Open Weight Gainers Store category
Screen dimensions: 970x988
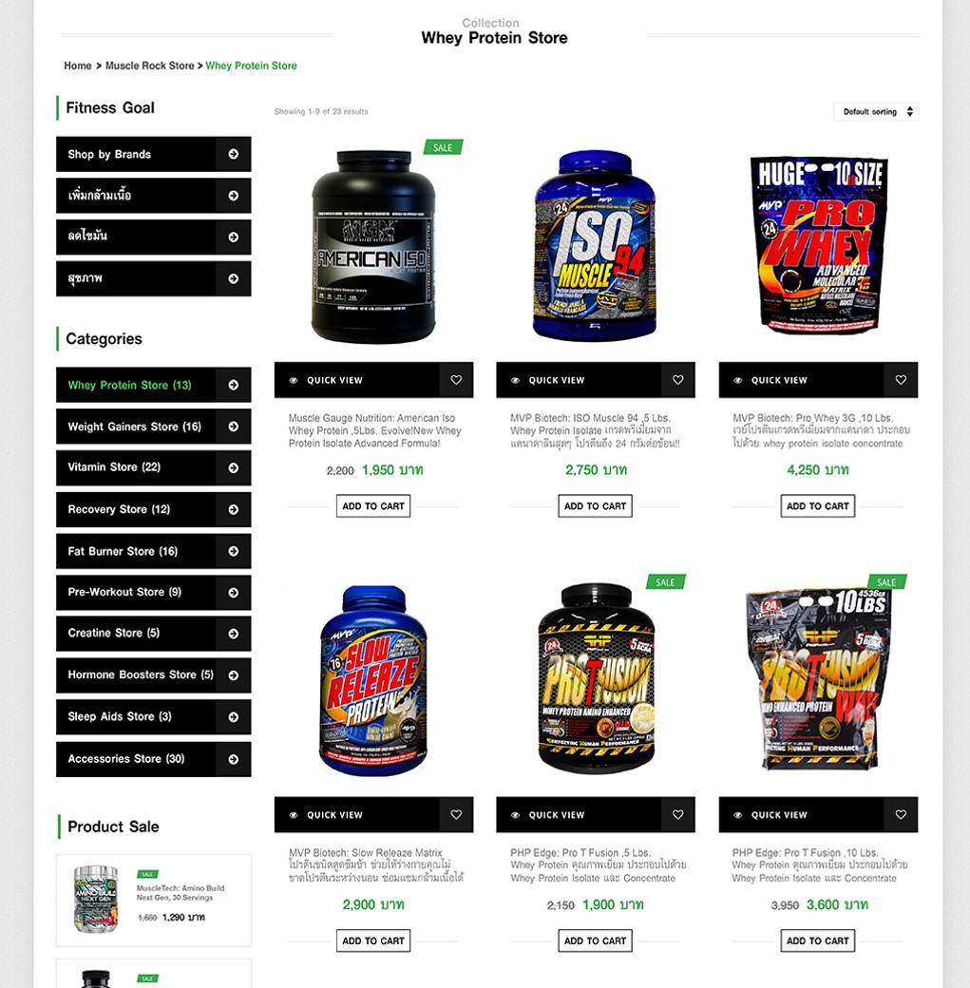coord(153,427)
